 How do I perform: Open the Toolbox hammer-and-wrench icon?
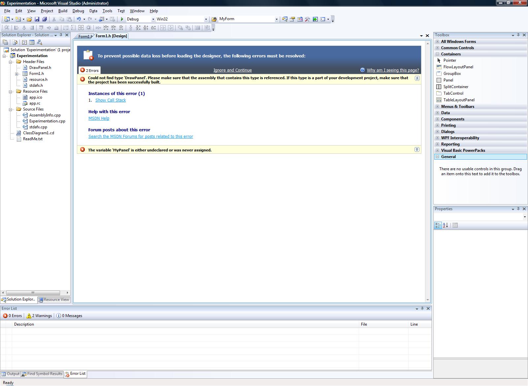(x=307, y=19)
